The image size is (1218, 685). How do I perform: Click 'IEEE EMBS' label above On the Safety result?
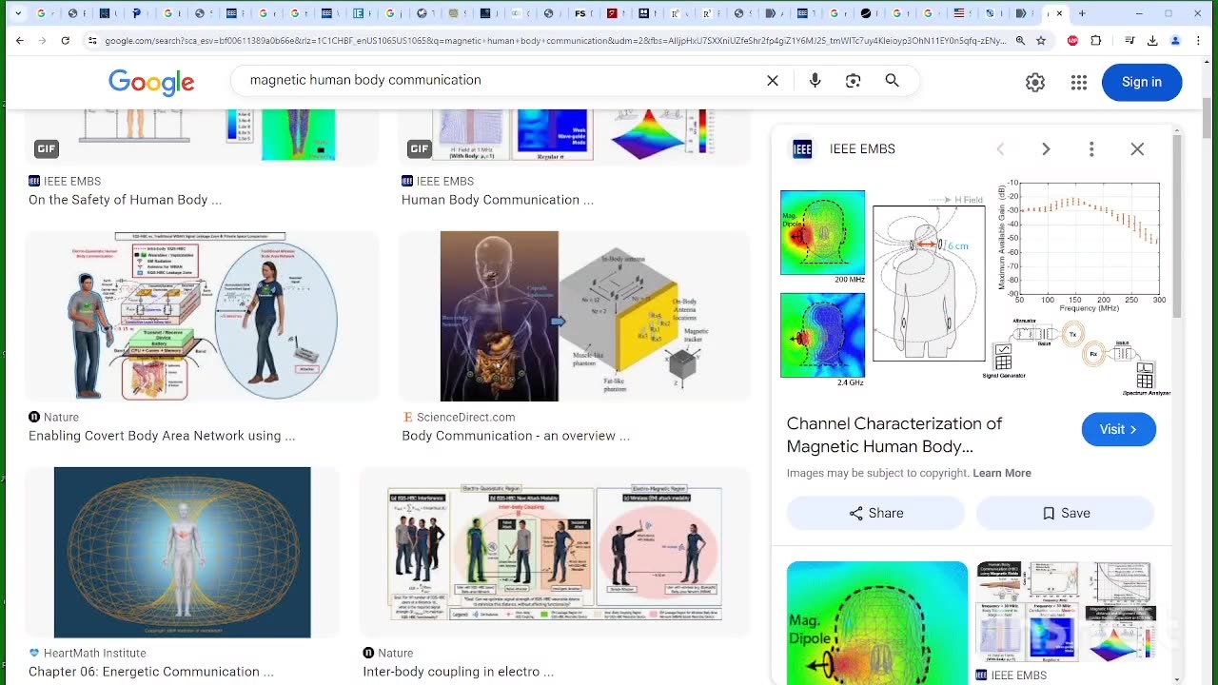[71, 181]
